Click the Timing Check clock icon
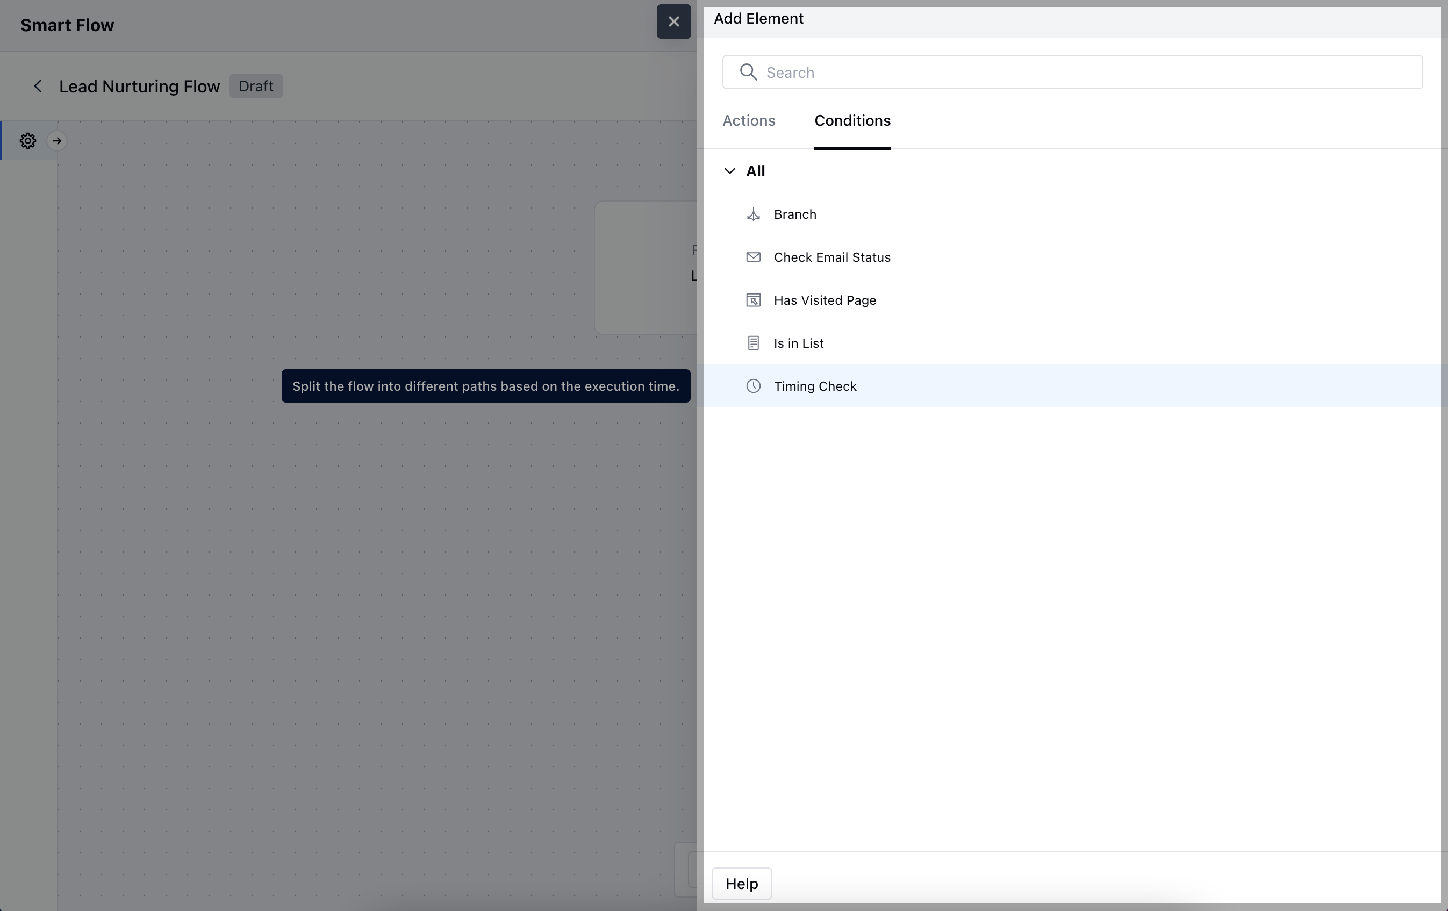The height and width of the screenshot is (911, 1448). [x=753, y=386]
